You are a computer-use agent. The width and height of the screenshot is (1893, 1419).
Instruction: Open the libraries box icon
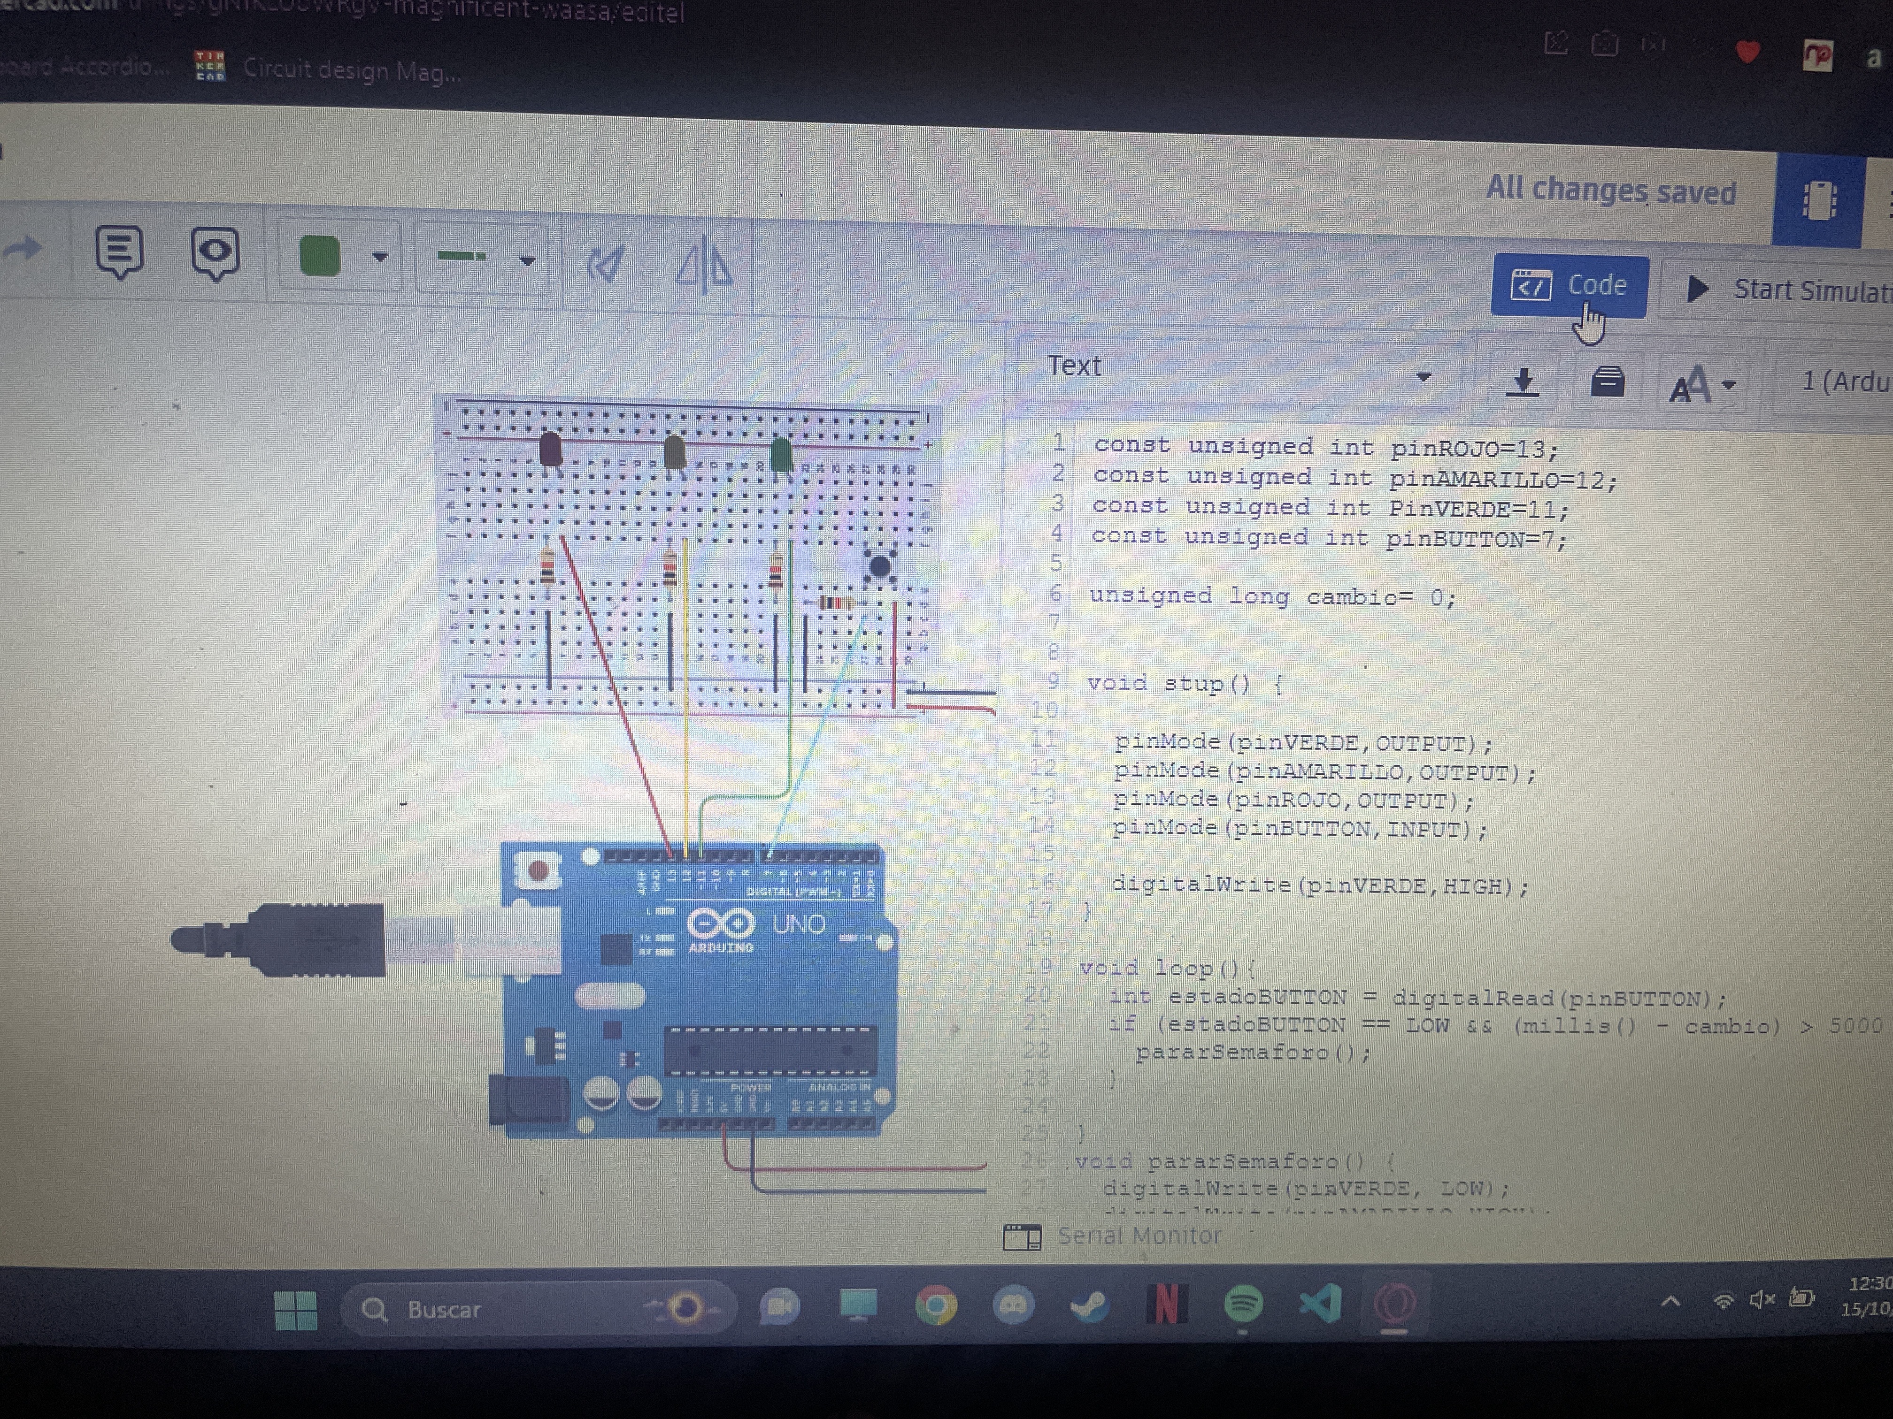pyautogui.click(x=1607, y=381)
